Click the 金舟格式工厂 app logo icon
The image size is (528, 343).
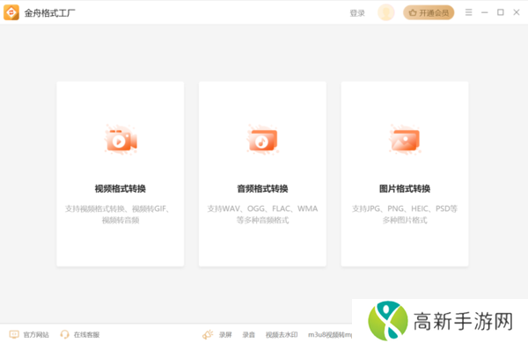[x=11, y=13]
